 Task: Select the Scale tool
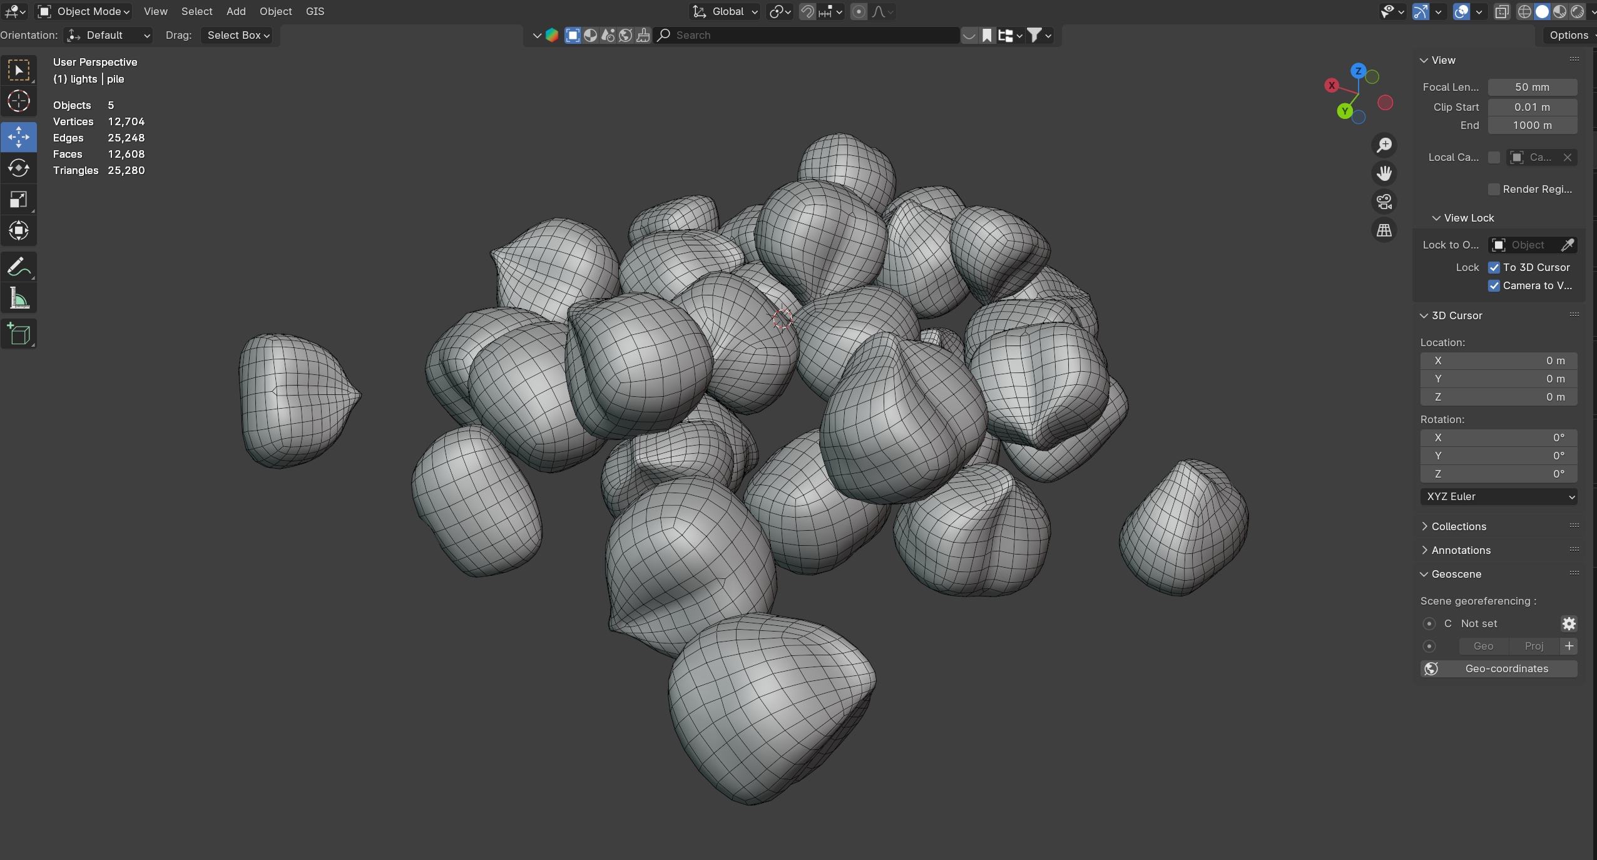pyautogui.click(x=19, y=200)
